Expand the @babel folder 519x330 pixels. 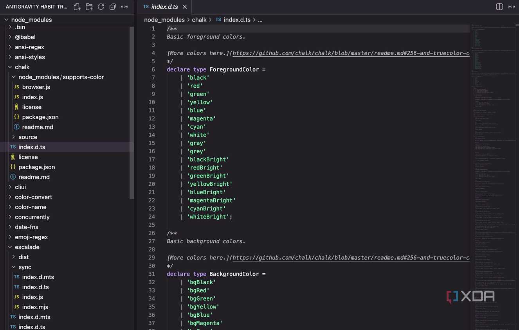point(67,37)
